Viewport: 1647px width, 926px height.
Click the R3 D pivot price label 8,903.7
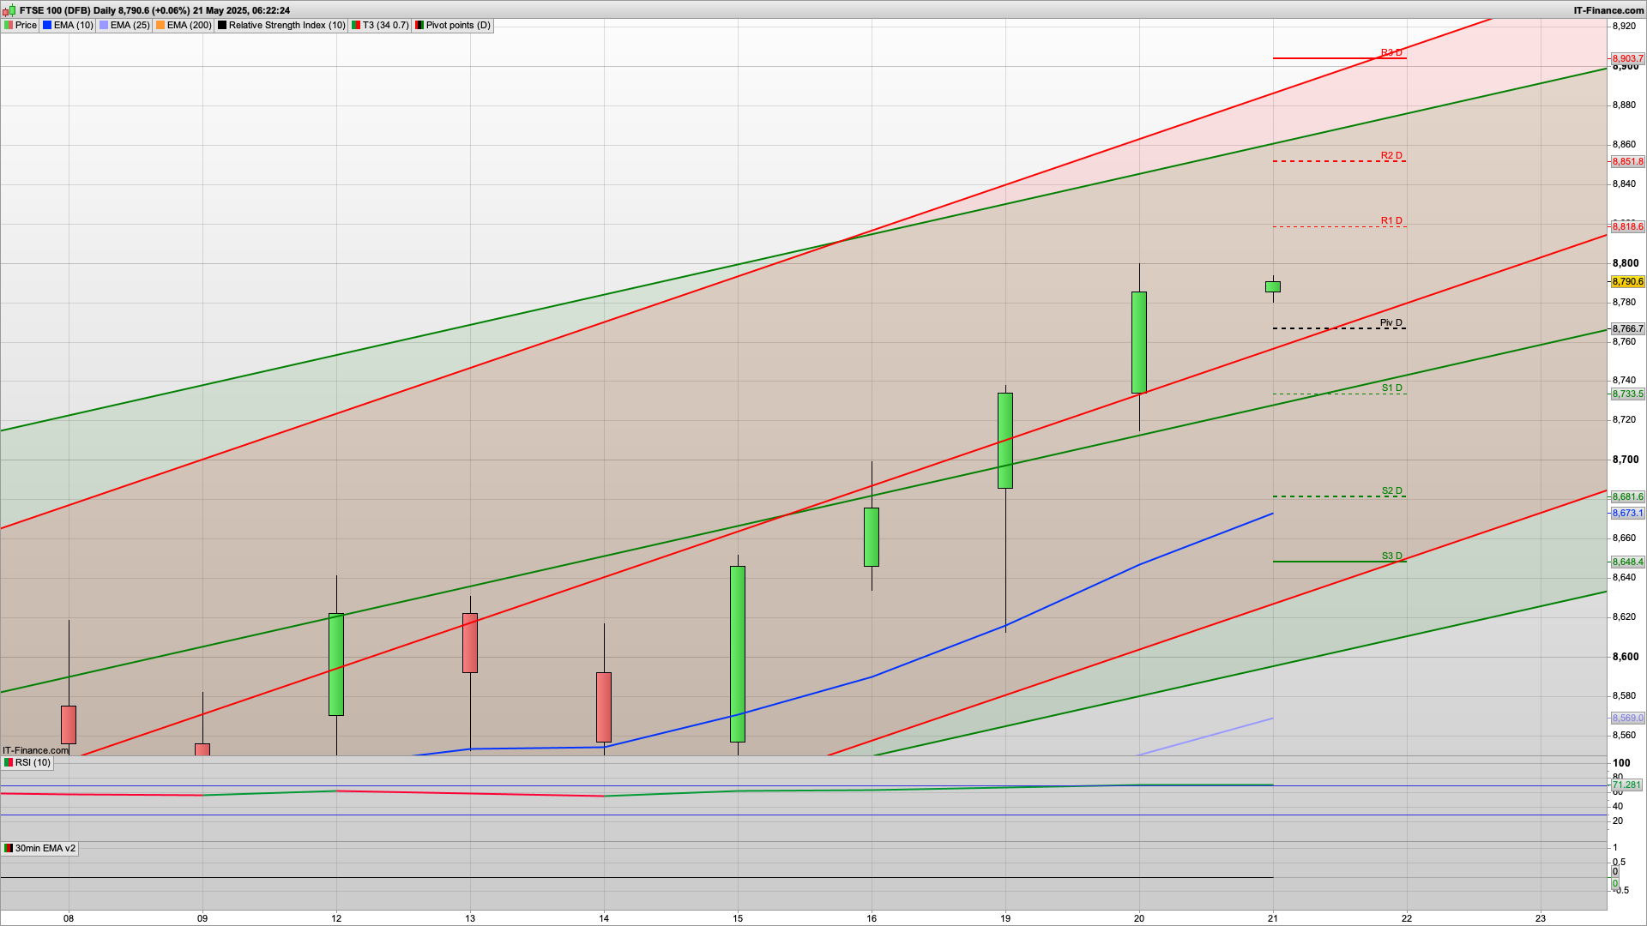click(x=1627, y=58)
